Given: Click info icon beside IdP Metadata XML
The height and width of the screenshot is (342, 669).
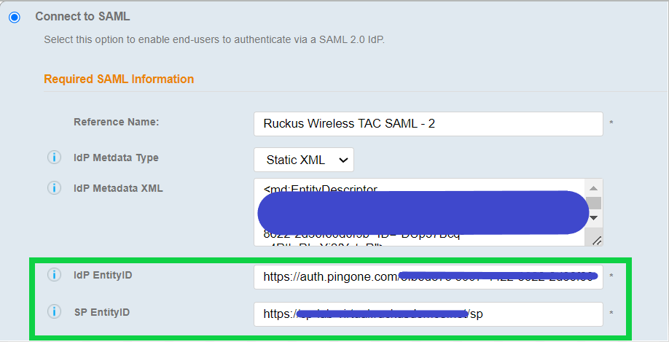Looking at the screenshot, I should (x=54, y=188).
